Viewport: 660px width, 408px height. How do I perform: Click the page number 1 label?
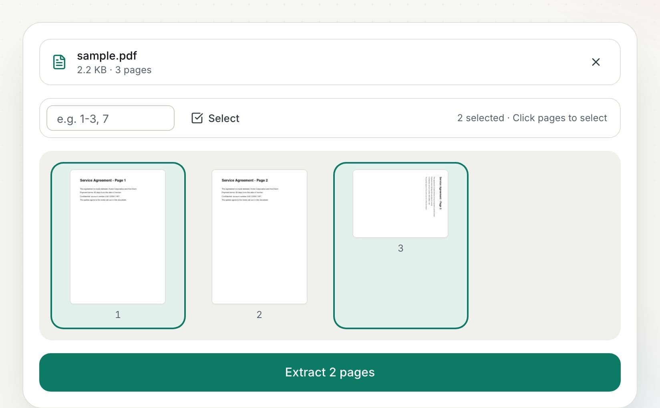[118, 315]
